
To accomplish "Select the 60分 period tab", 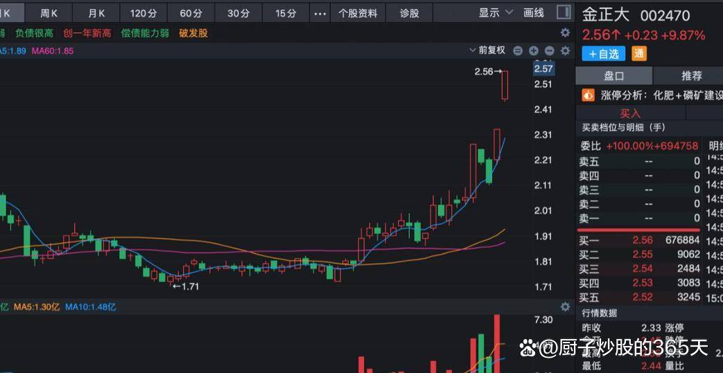I will click(191, 13).
